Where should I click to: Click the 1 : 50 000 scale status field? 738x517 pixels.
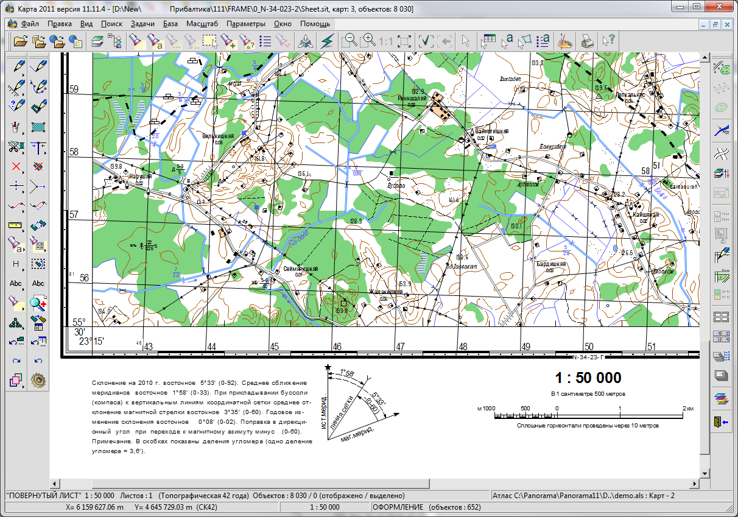coord(325,507)
